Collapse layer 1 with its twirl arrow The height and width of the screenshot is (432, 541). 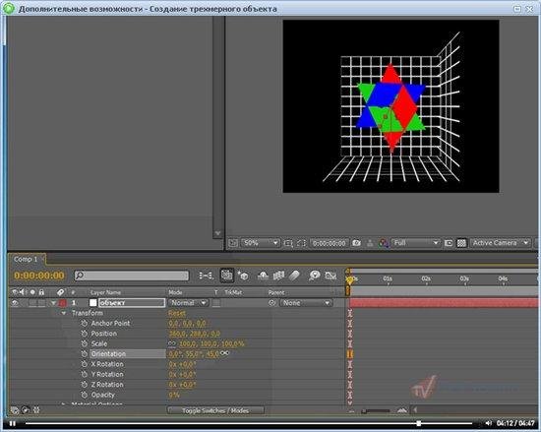point(53,303)
